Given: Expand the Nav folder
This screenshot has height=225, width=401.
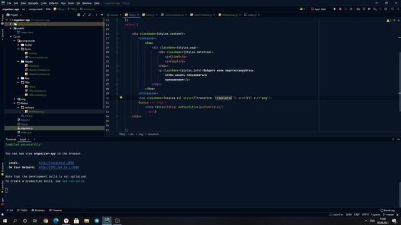Looking at the screenshot, I should [x=18, y=78].
